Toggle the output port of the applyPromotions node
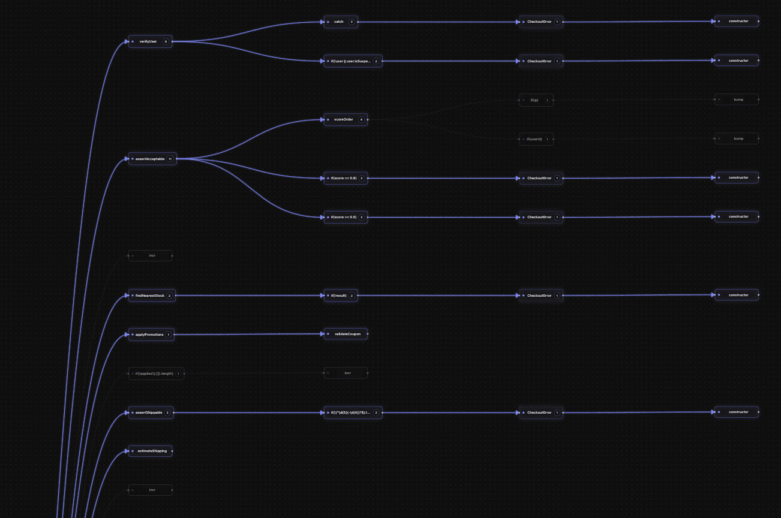This screenshot has height=518, width=781. (x=174, y=335)
